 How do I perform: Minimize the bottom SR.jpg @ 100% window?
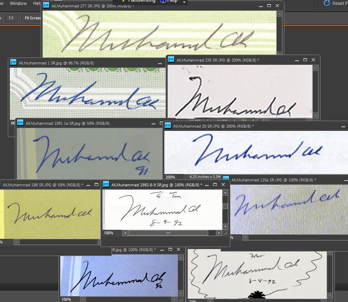(162, 250)
